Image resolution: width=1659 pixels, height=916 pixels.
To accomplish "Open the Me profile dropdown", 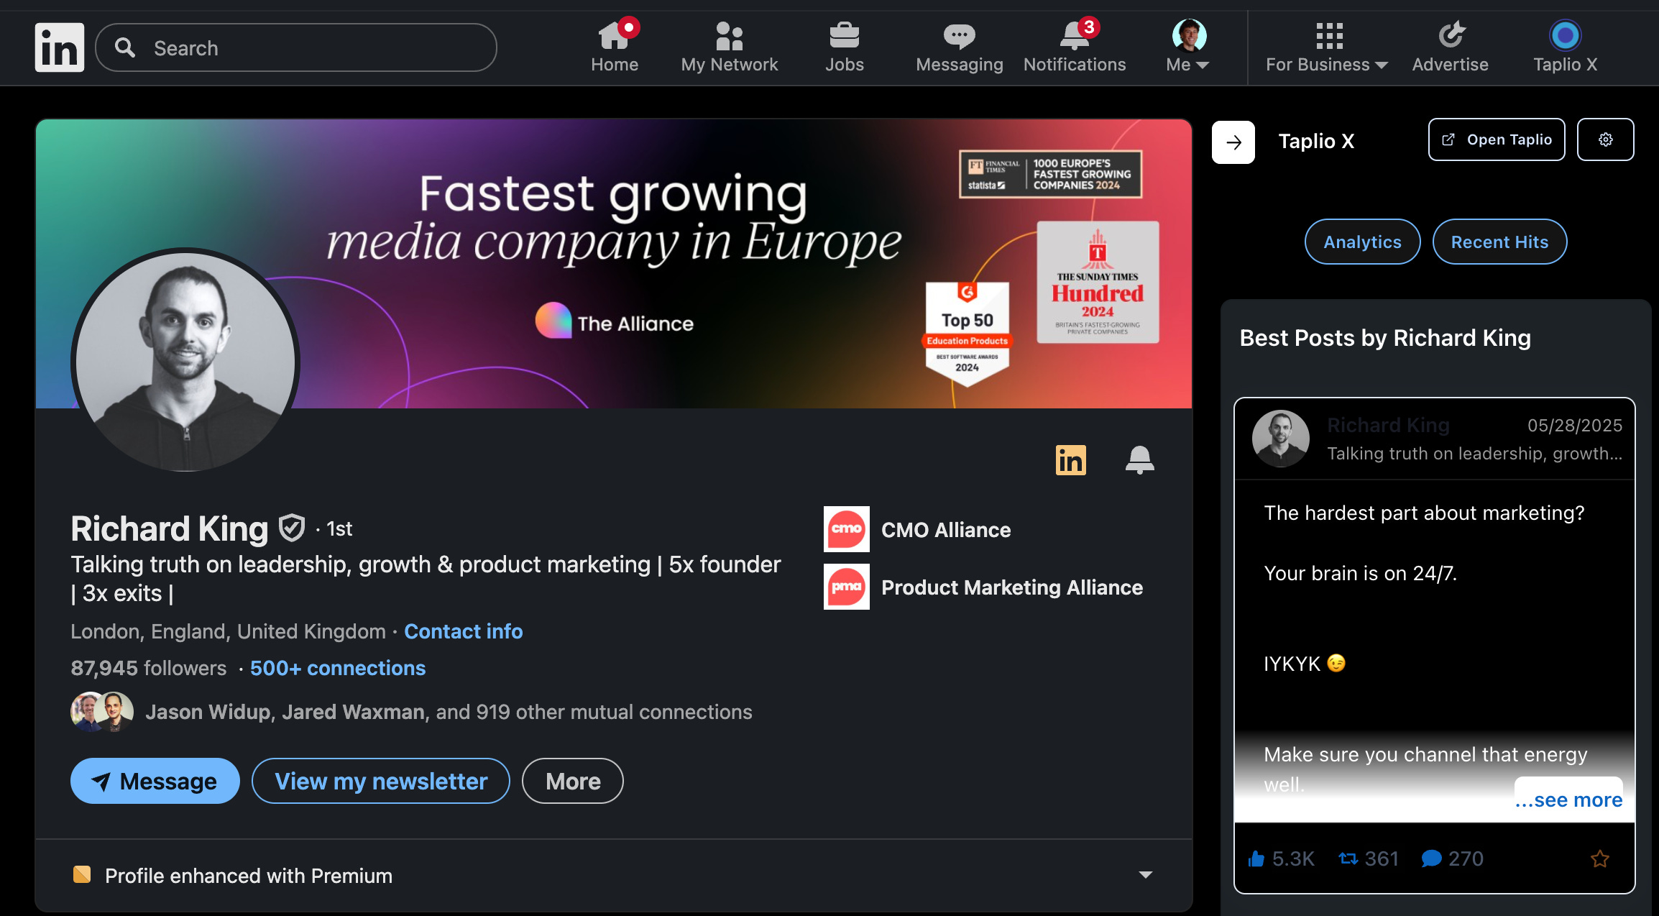I will point(1189,47).
